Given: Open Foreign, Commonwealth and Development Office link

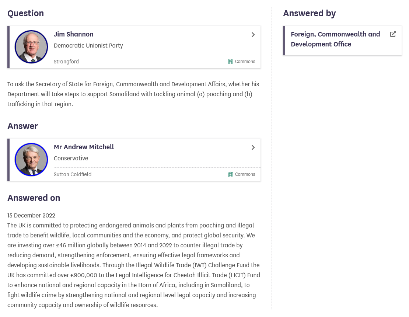Looking at the screenshot, I should tap(335, 39).
